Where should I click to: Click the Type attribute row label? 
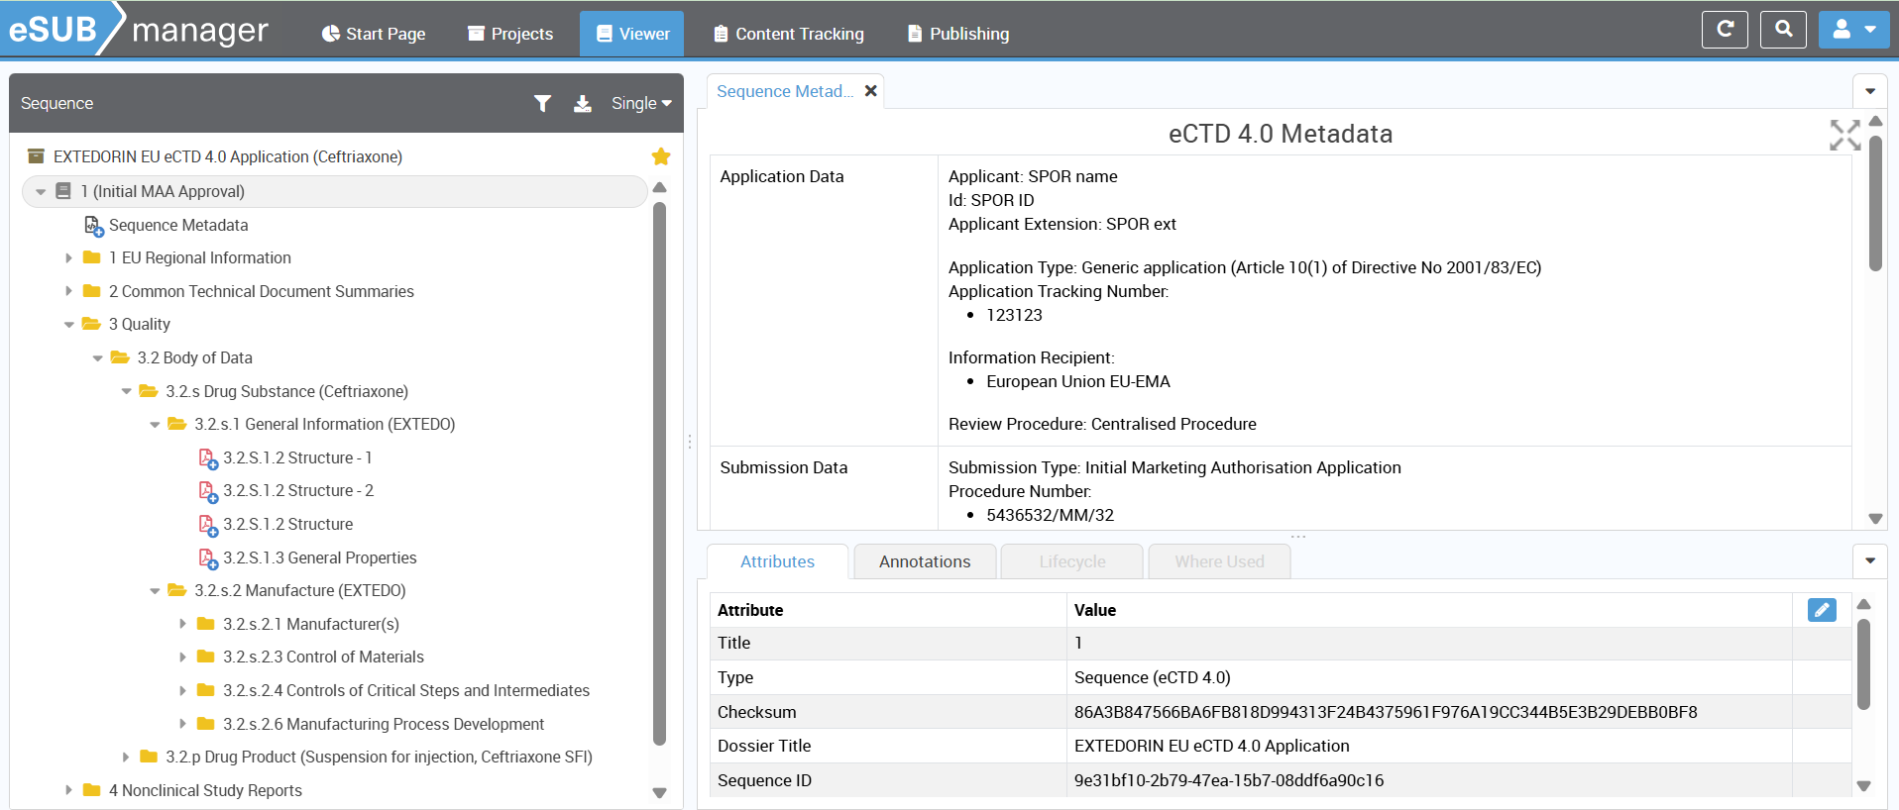[735, 677]
